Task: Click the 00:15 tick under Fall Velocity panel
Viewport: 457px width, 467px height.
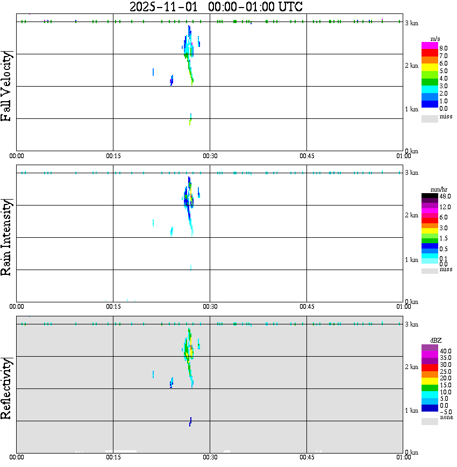Action: pyautogui.click(x=113, y=156)
